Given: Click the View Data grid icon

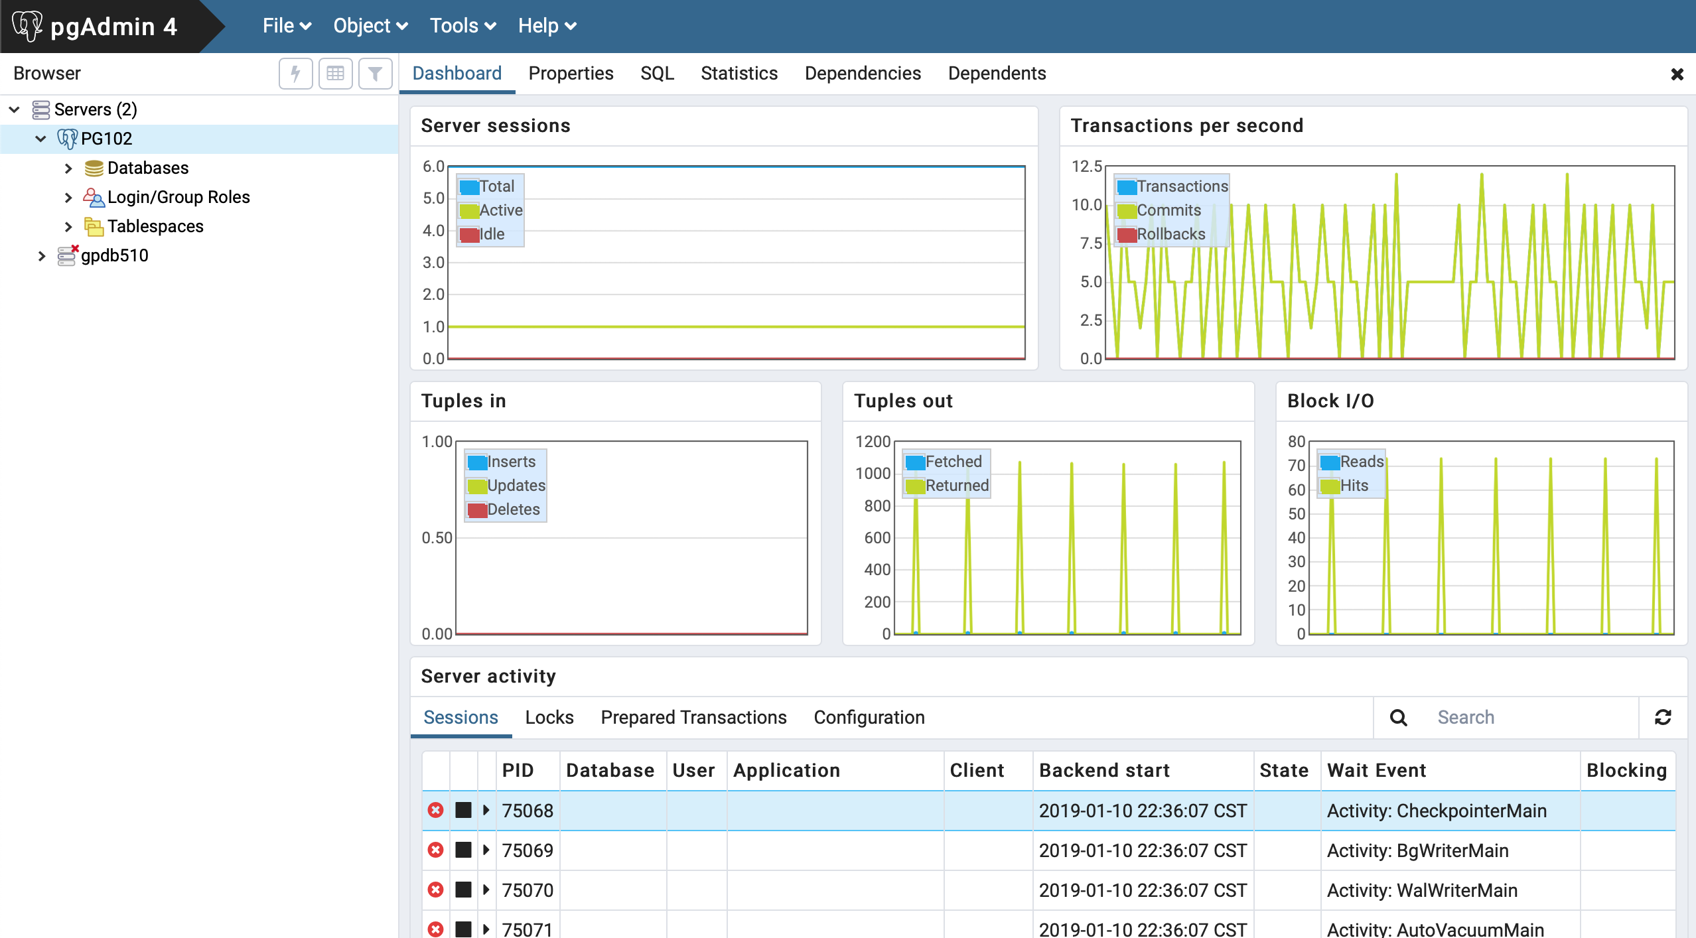Looking at the screenshot, I should pyautogui.click(x=335, y=73).
